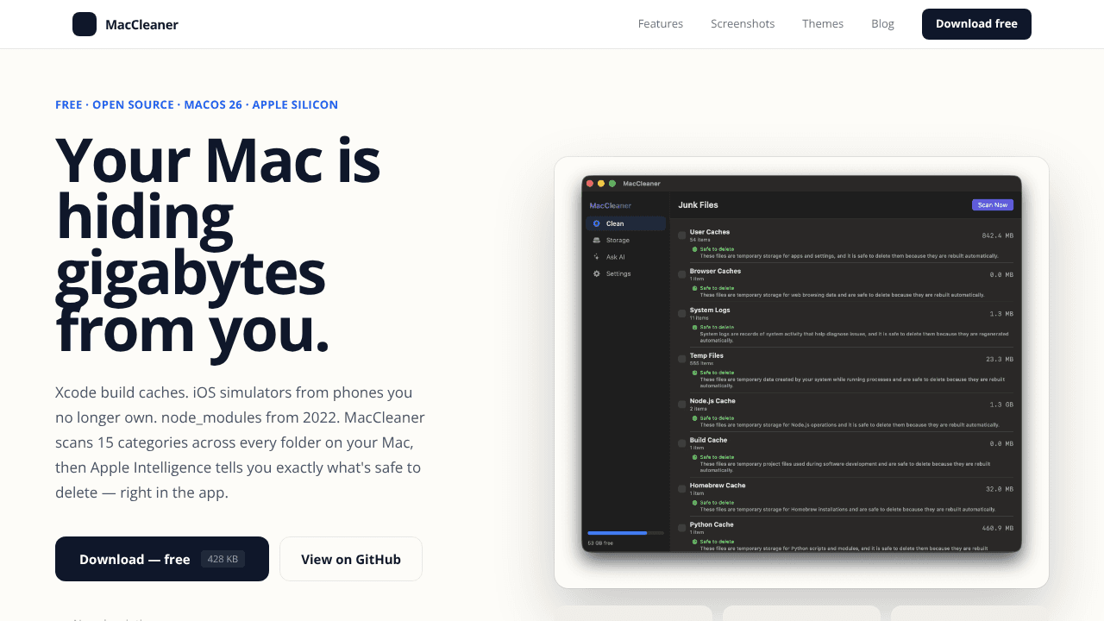This screenshot has height=621, width=1104.
Task: Open the Blog nav link
Action: click(x=882, y=24)
